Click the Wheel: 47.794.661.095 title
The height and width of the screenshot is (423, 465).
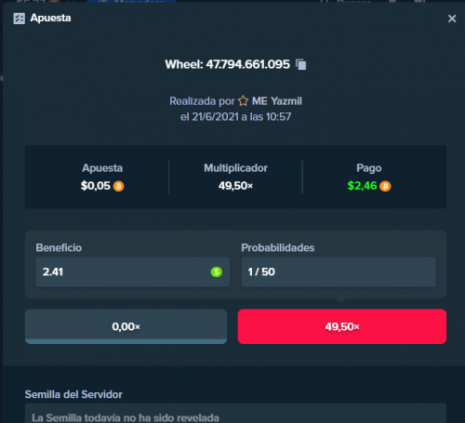click(x=227, y=64)
